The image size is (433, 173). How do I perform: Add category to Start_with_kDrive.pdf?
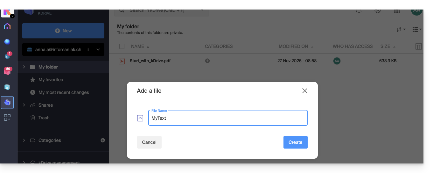point(207,61)
